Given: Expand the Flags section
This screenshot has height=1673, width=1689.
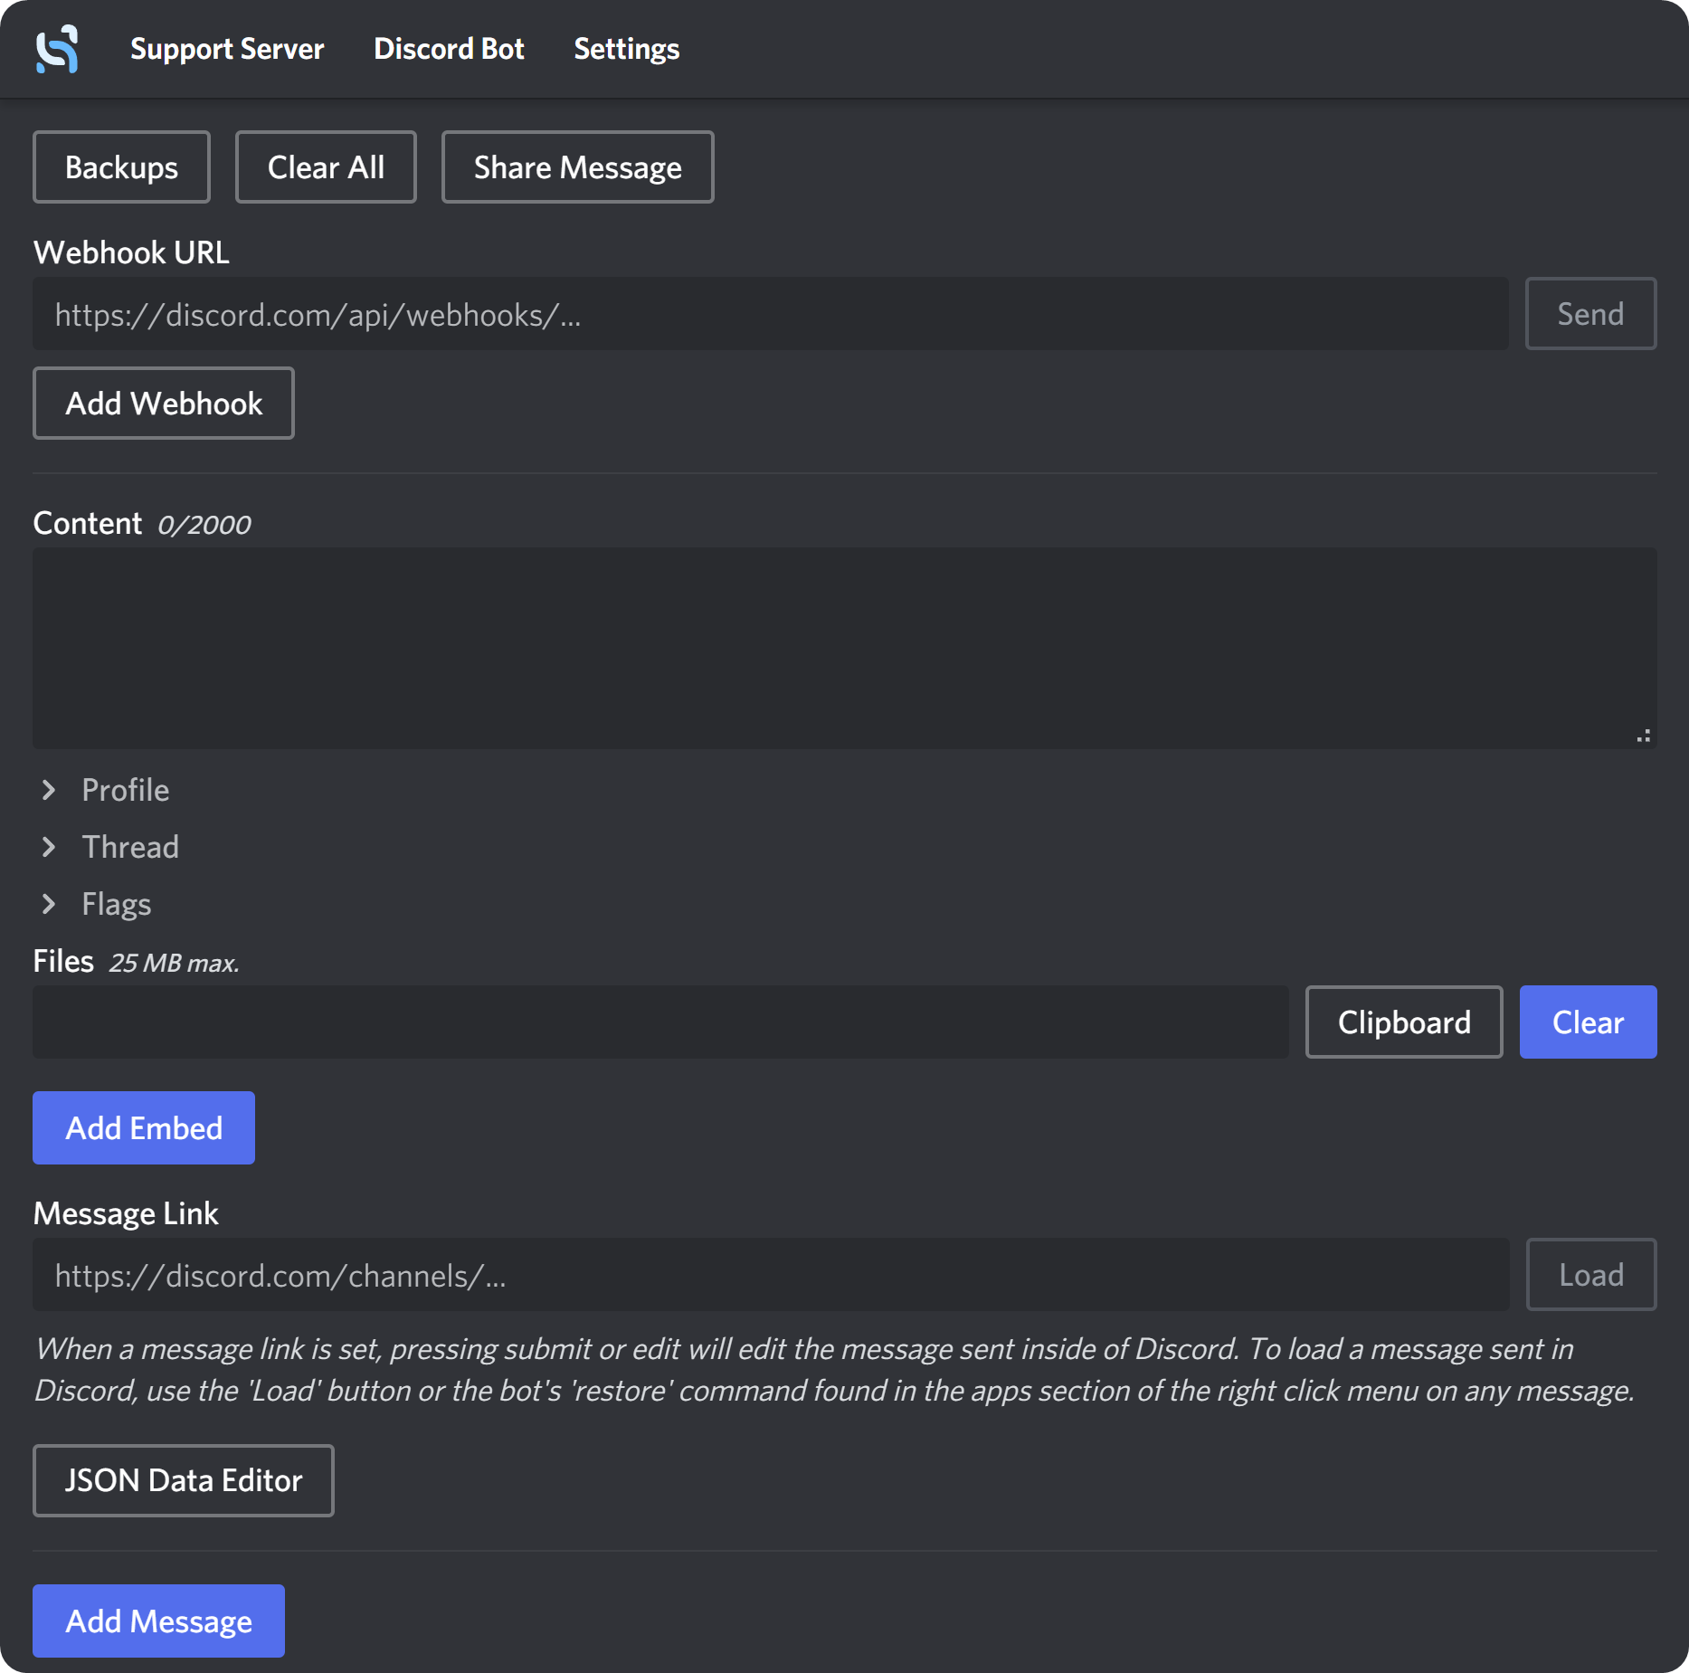Looking at the screenshot, I should click(x=116, y=903).
